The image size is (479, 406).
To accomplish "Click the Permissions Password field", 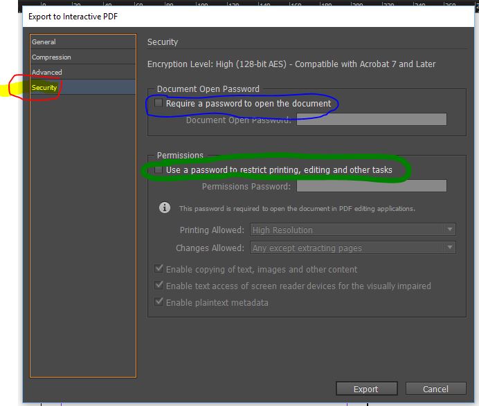I will (371, 186).
